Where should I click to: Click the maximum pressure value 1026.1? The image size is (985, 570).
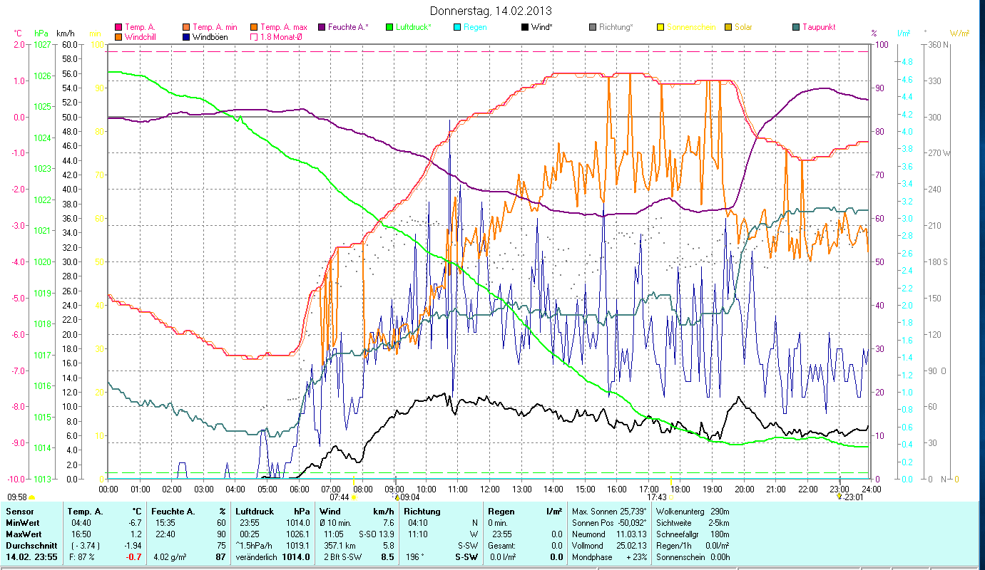point(297,534)
